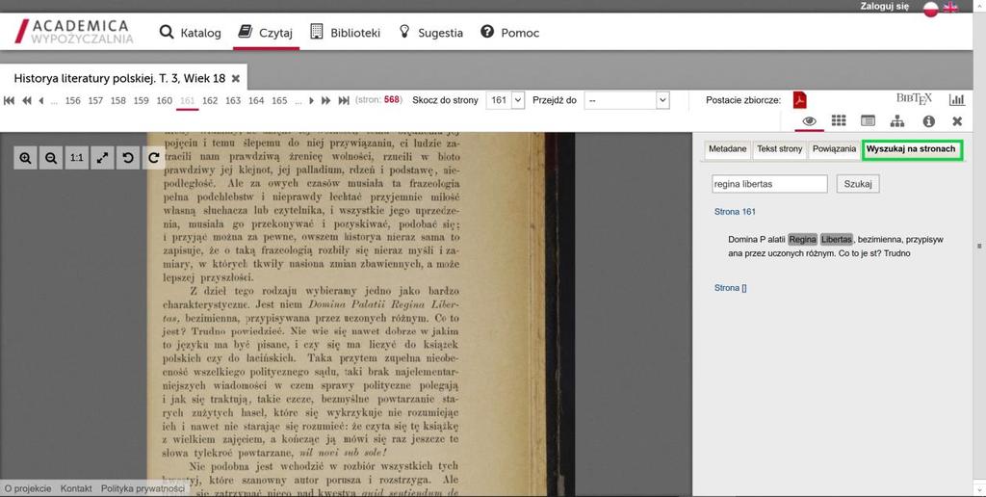Close the Historya literatury polskiej tab

(x=236, y=79)
